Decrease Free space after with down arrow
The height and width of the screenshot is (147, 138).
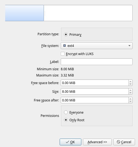coord(130,101)
